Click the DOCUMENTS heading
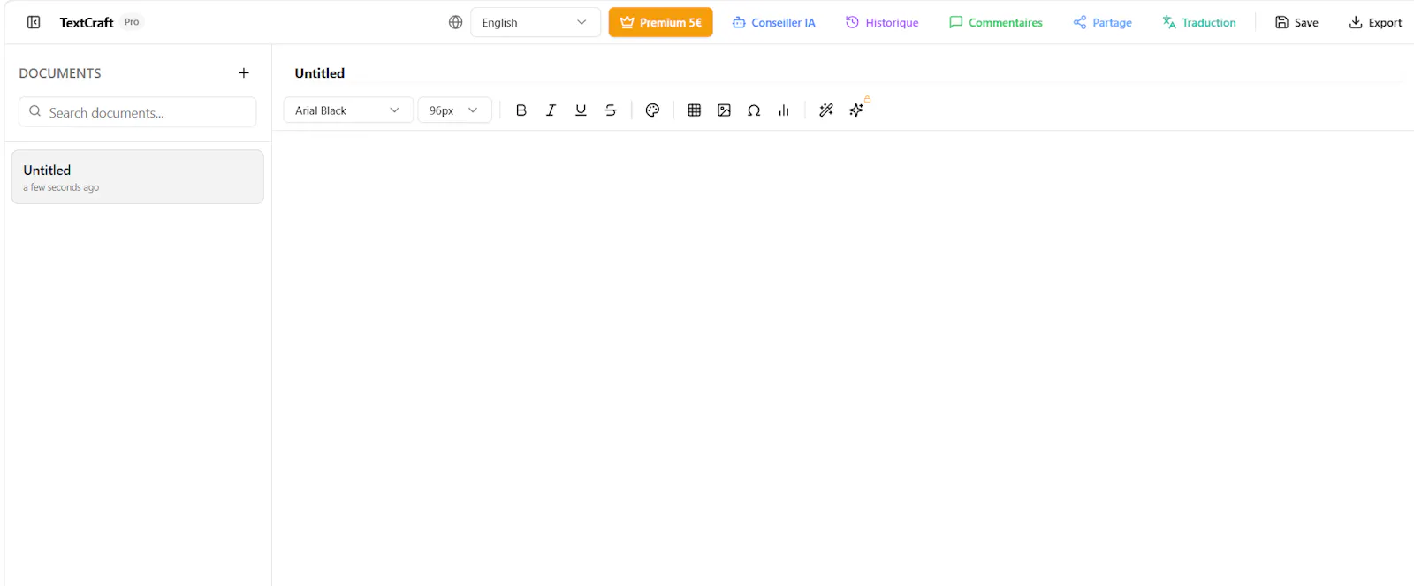Viewport: 1414px width, 586px height. point(60,73)
